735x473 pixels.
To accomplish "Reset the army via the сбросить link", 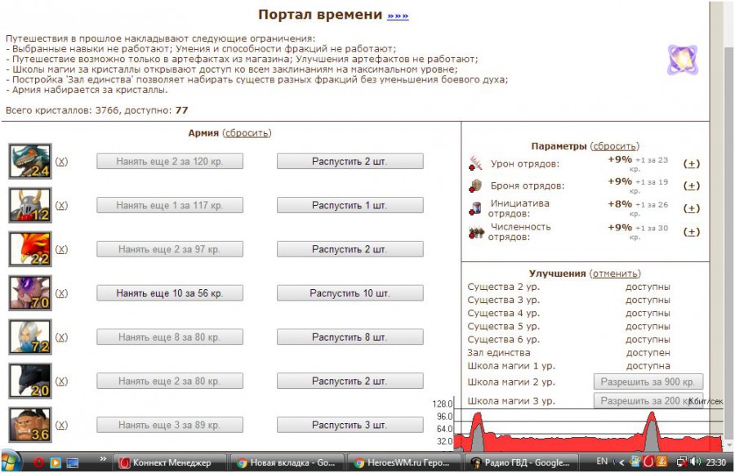I will point(247,133).
